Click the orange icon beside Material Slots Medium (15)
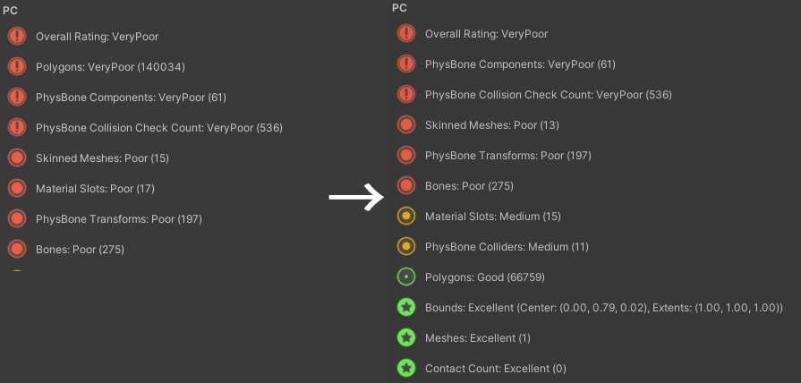Viewport: 801px width, 383px height. pyautogui.click(x=406, y=216)
